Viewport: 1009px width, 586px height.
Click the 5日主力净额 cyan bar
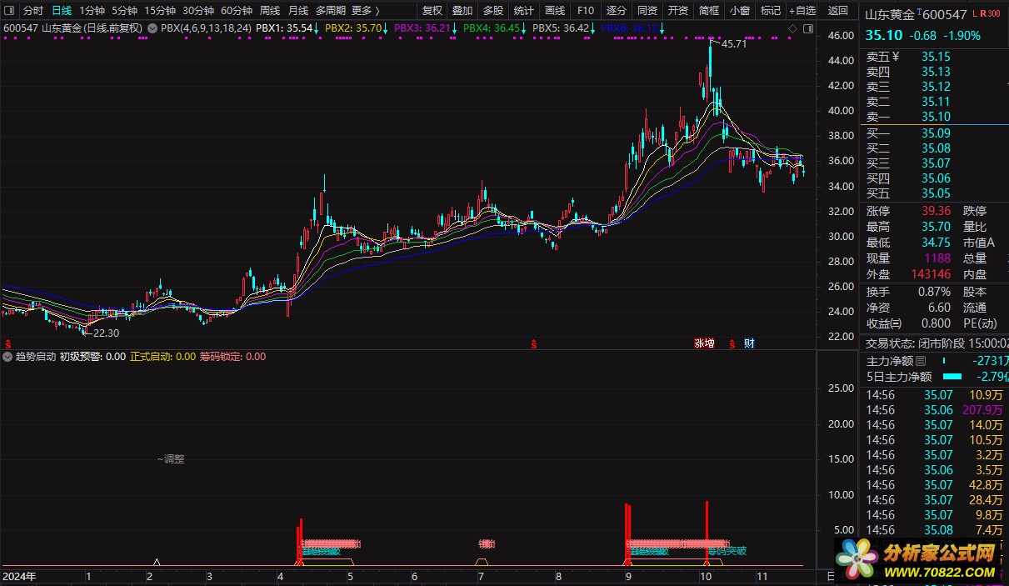(952, 376)
